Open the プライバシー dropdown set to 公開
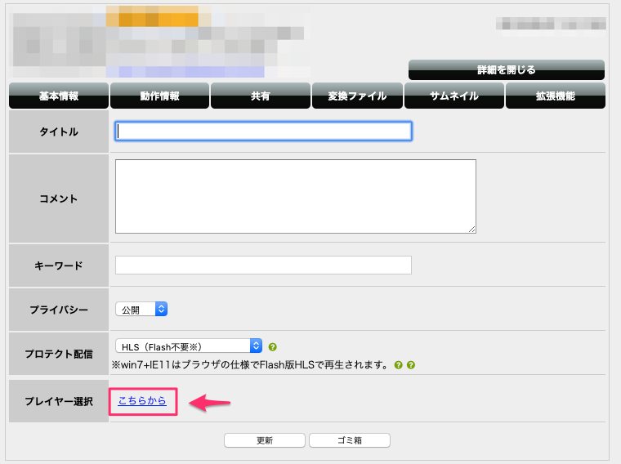 tap(141, 310)
